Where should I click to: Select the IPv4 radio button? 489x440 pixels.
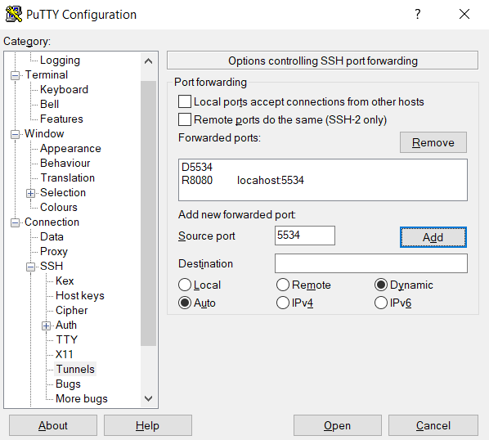[x=283, y=303]
